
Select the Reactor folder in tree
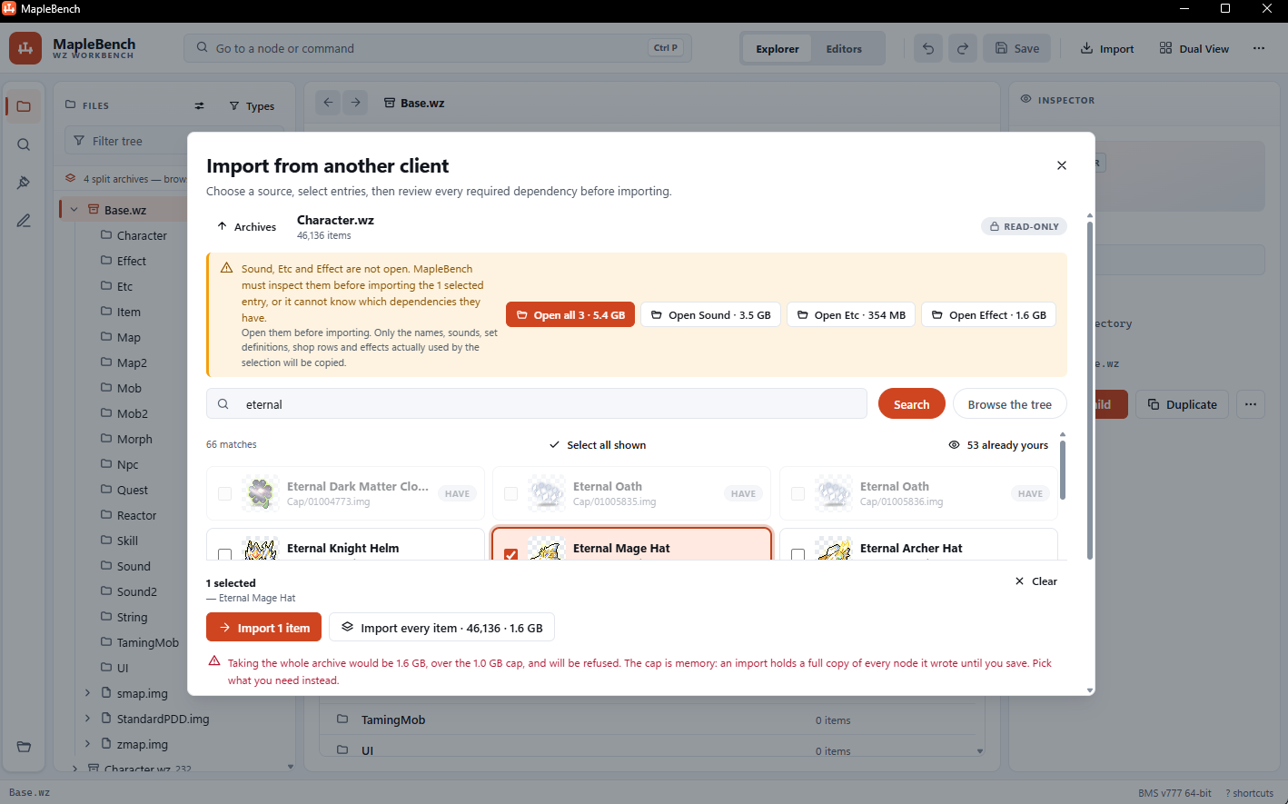(128, 515)
